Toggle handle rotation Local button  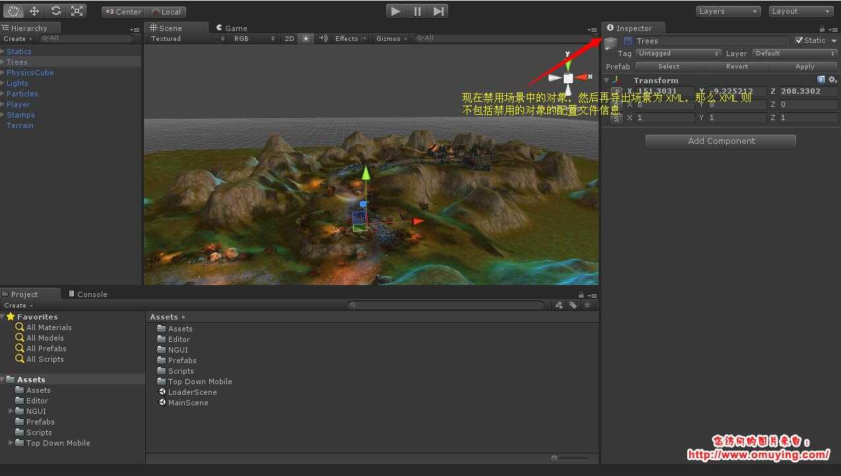[x=166, y=11]
